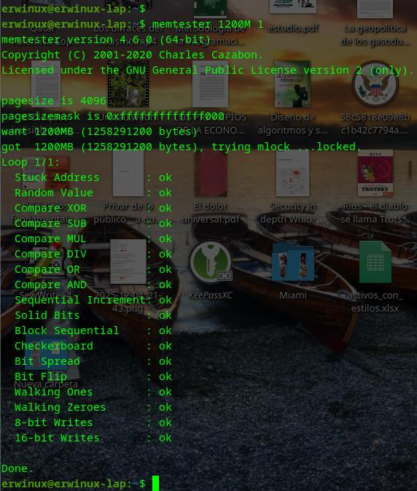Click the green terminal cursor block
The width and height of the screenshot is (417, 491).
coord(155,484)
